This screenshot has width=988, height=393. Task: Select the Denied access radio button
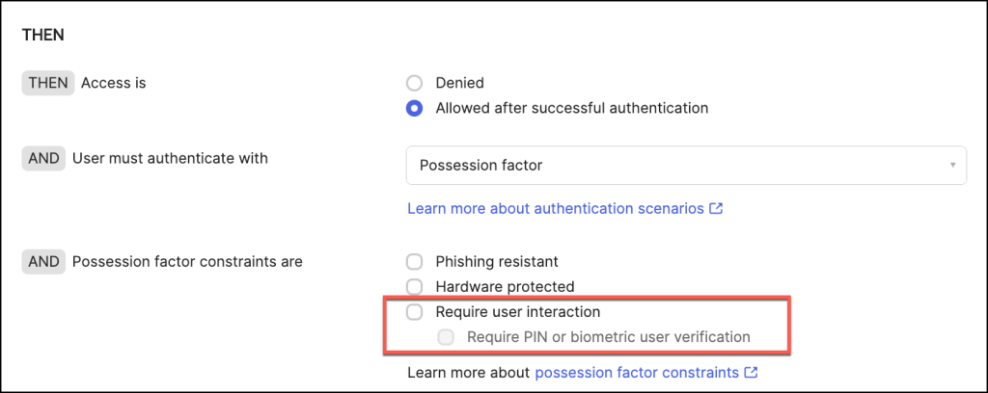(415, 83)
